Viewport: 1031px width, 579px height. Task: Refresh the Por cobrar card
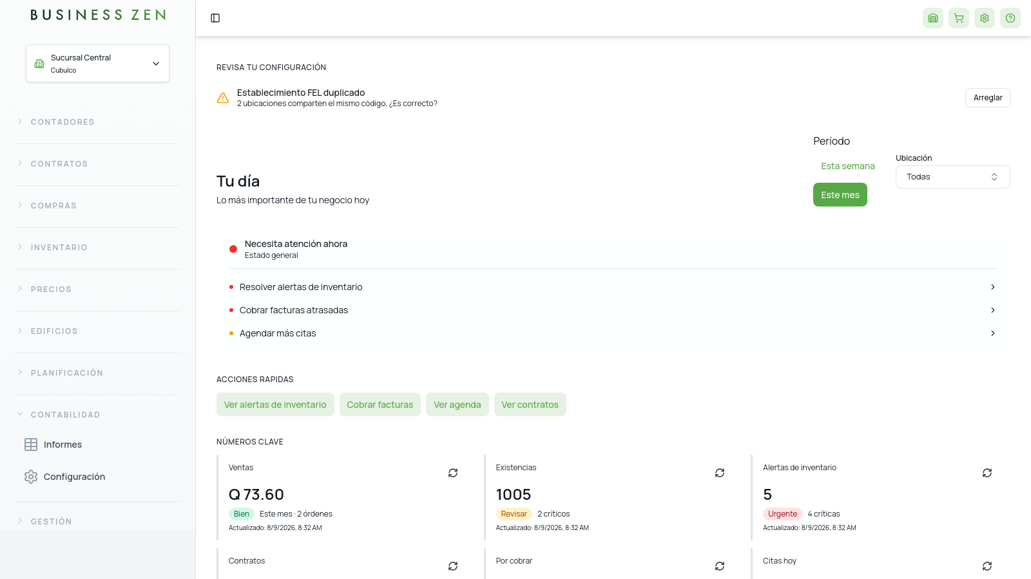point(720,566)
